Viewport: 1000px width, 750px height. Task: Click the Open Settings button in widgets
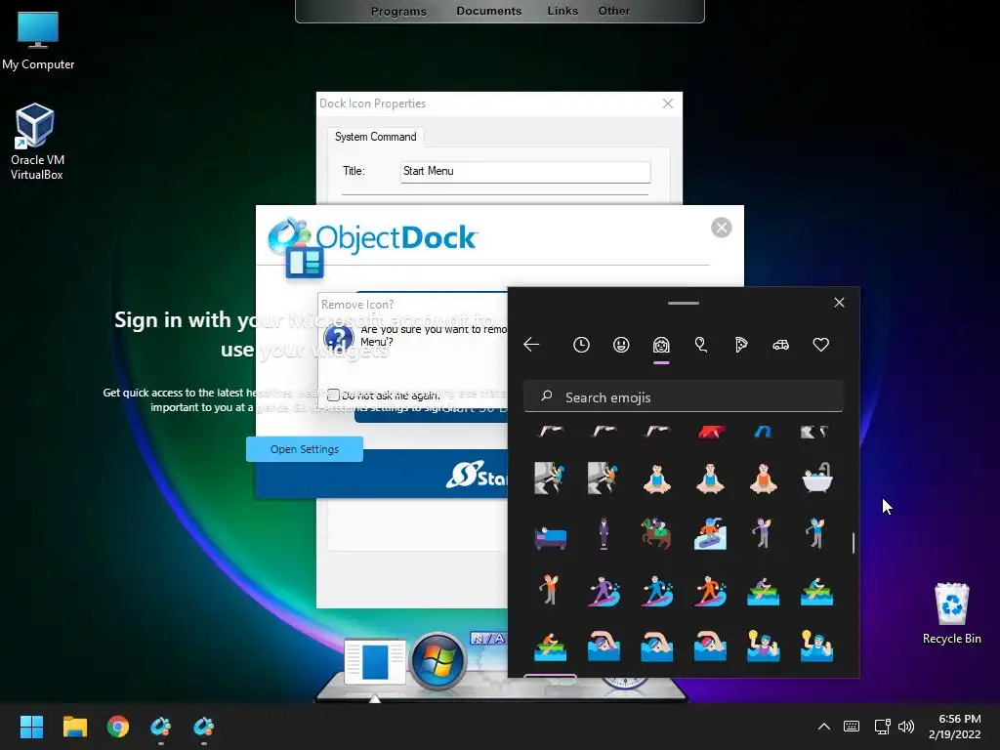coord(305,449)
